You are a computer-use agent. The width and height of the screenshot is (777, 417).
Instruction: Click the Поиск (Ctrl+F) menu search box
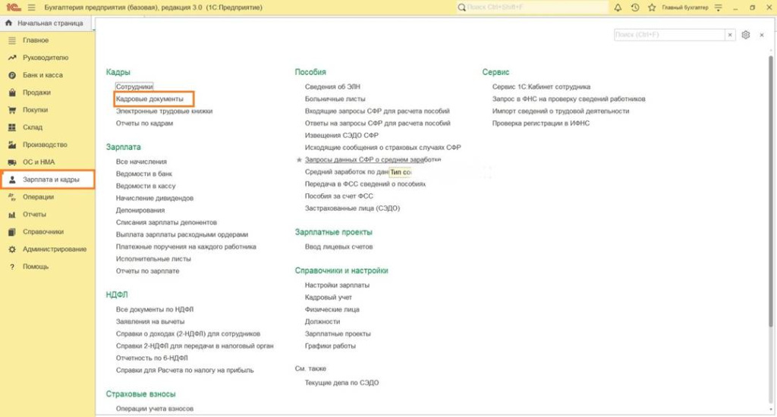668,35
